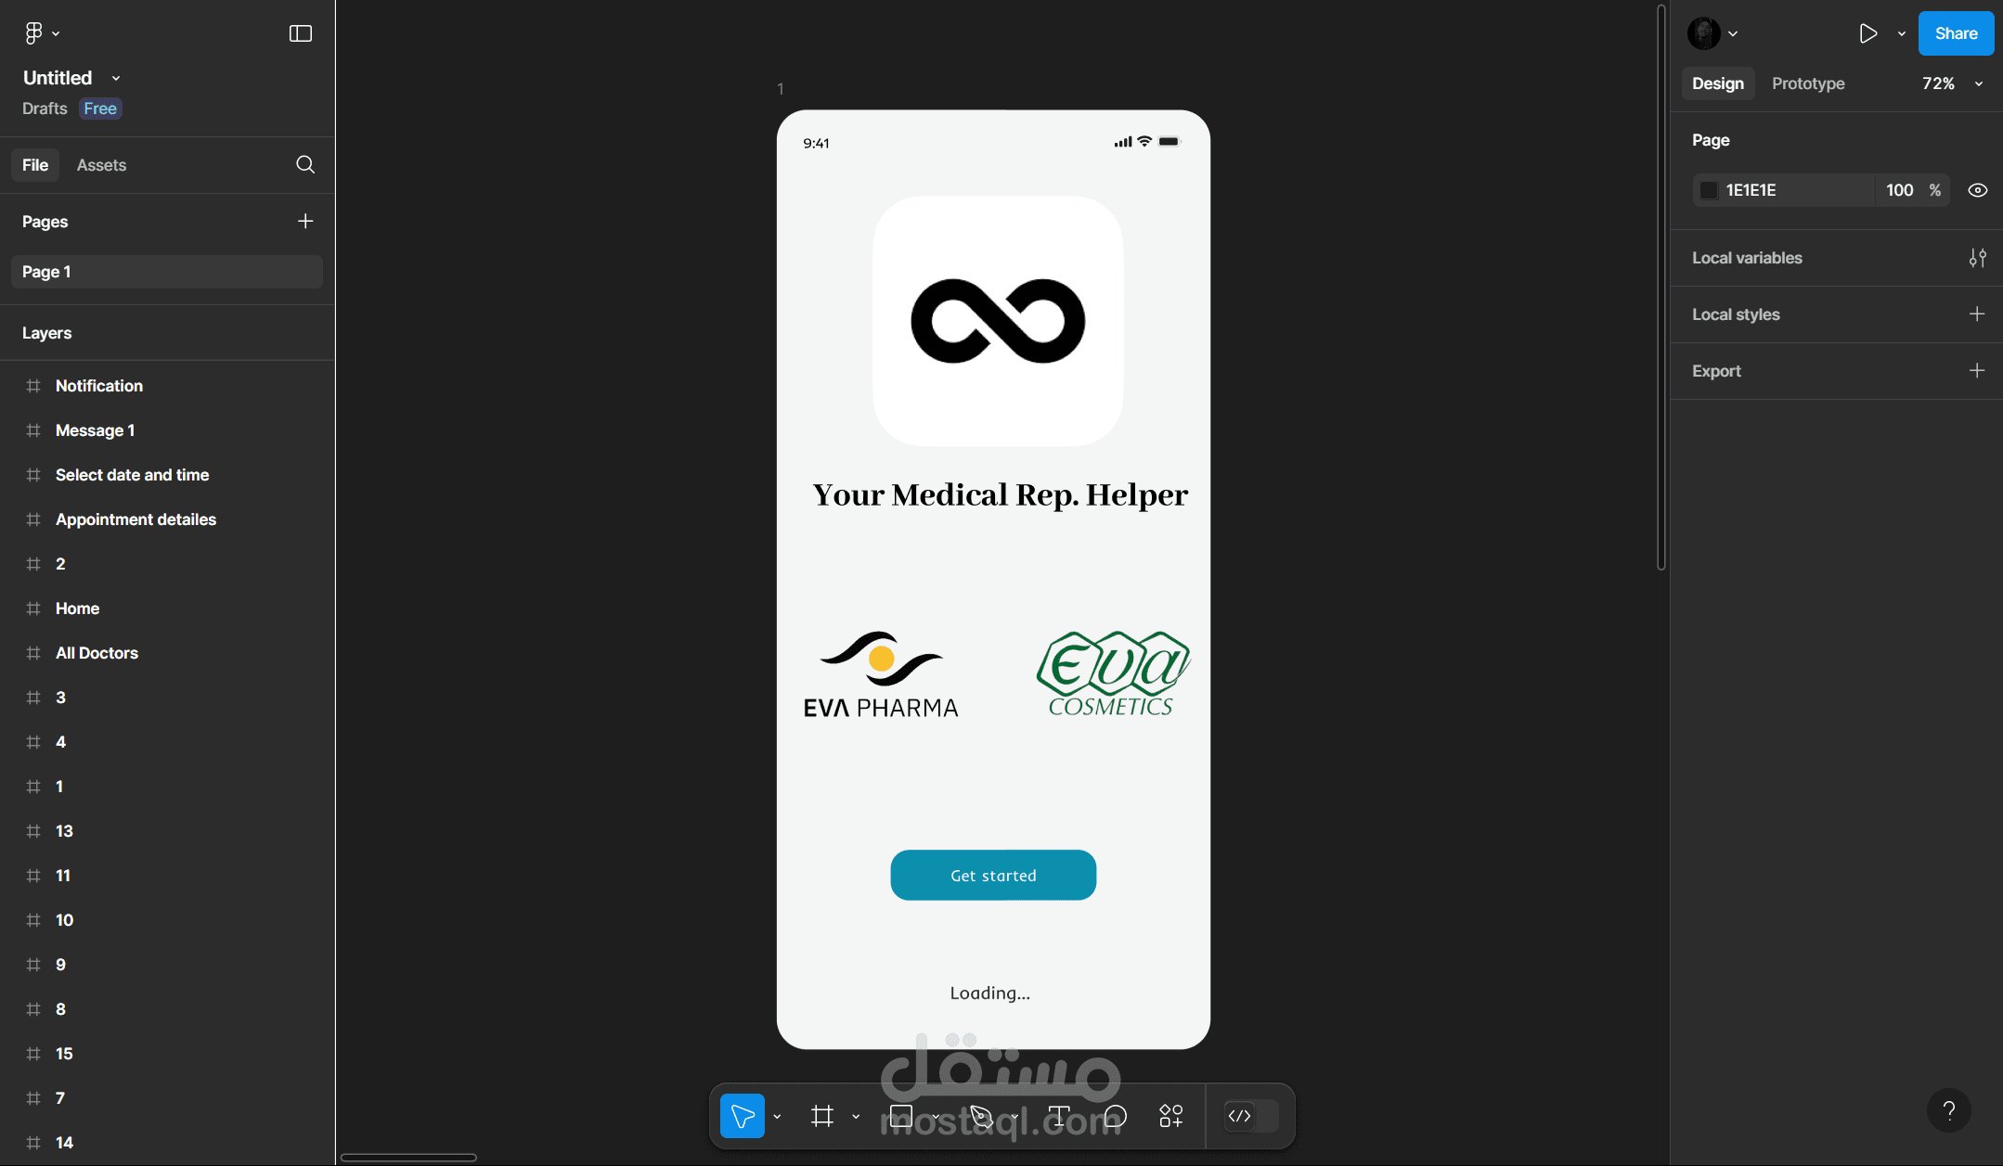2003x1166 pixels.
Task: Expand the Export section
Action: (1980, 371)
